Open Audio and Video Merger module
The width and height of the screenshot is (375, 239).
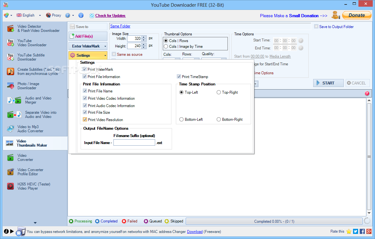click(x=35, y=100)
